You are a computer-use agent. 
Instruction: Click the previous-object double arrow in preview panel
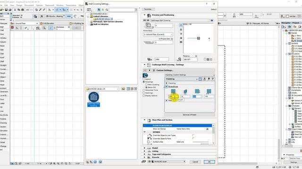pyautogui.click(x=144, y=20)
